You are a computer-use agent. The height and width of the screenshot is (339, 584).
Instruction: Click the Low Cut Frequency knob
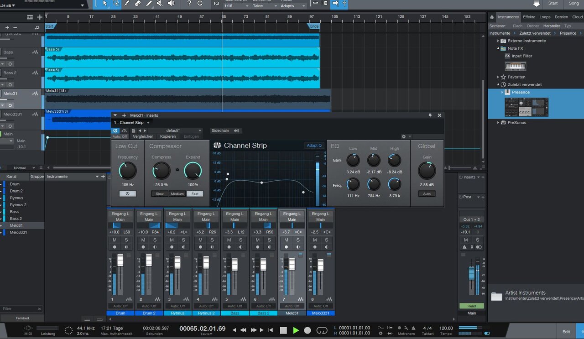click(x=128, y=171)
